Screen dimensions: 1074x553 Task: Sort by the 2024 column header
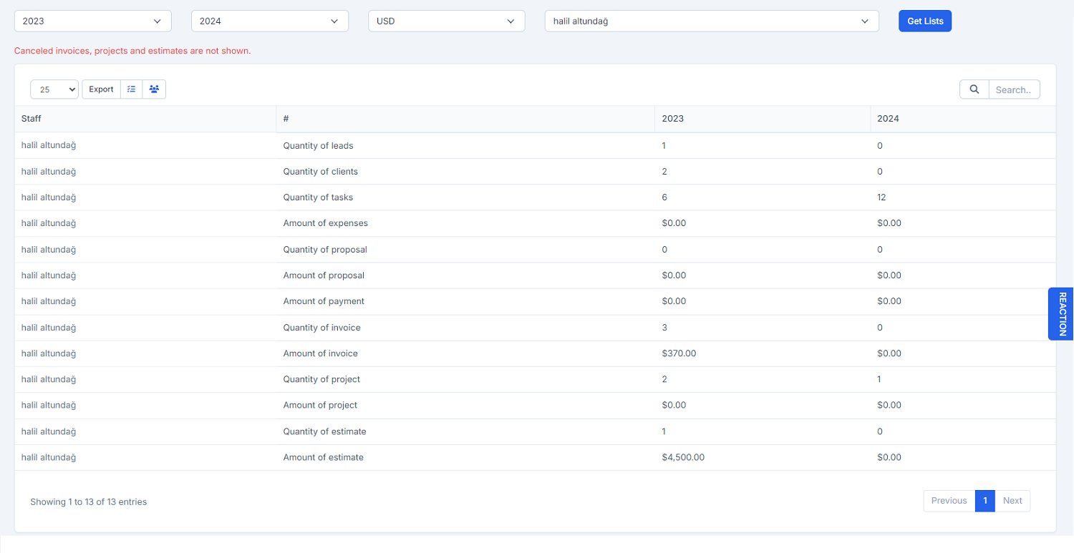pyautogui.click(x=963, y=119)
